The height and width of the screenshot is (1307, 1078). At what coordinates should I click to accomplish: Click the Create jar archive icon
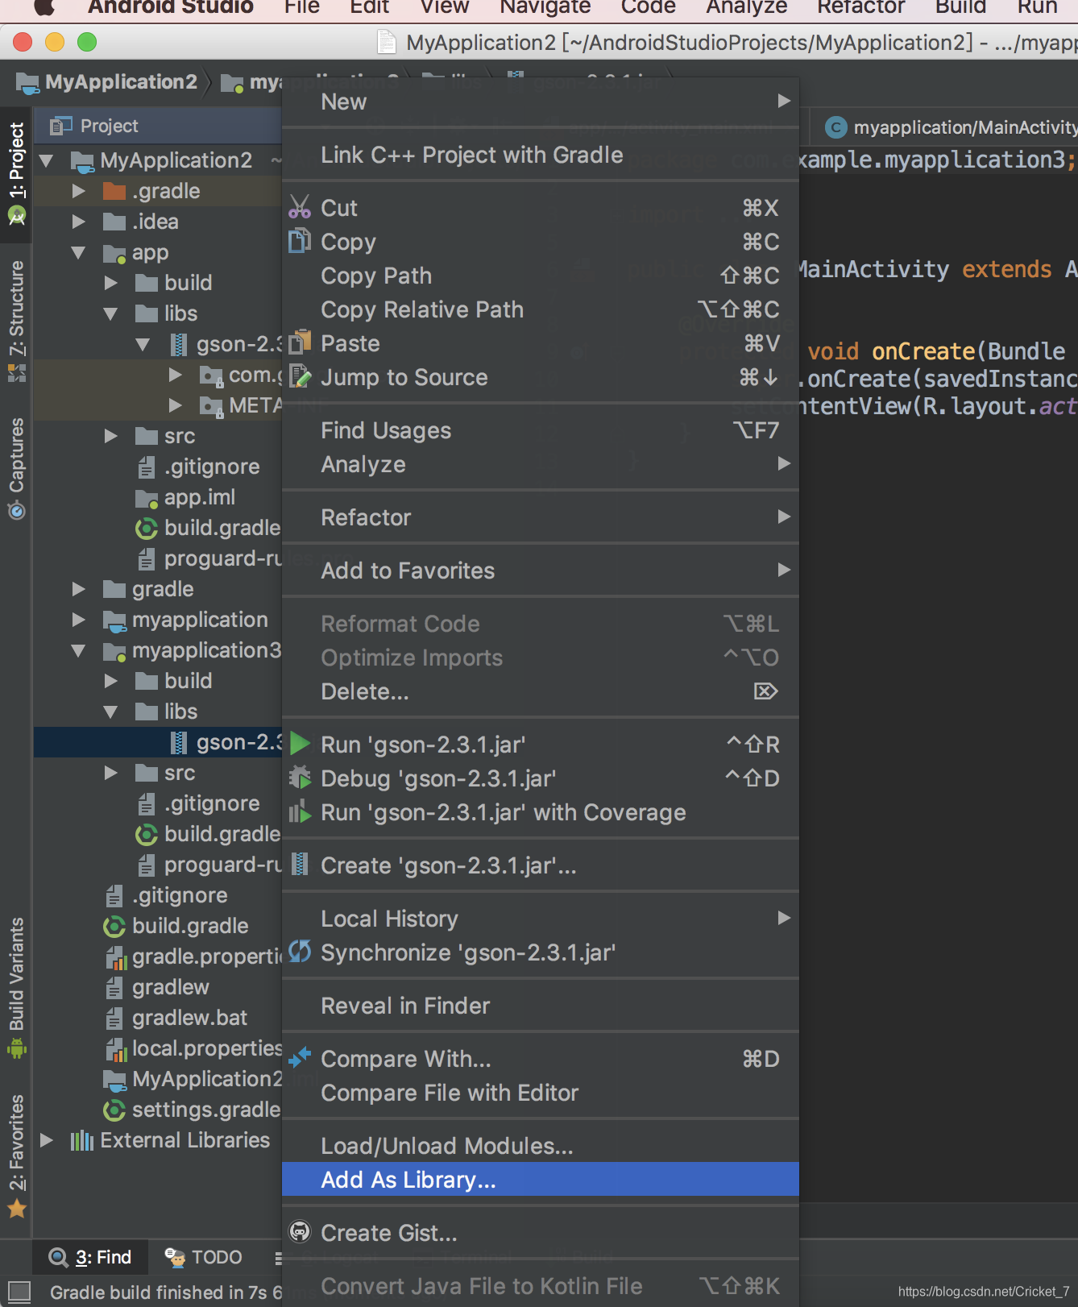click(x=300, y=864)
